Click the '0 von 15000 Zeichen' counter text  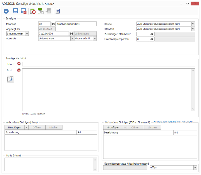(33, 114)
